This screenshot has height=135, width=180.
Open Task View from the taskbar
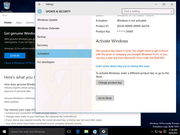pos(69,131)
